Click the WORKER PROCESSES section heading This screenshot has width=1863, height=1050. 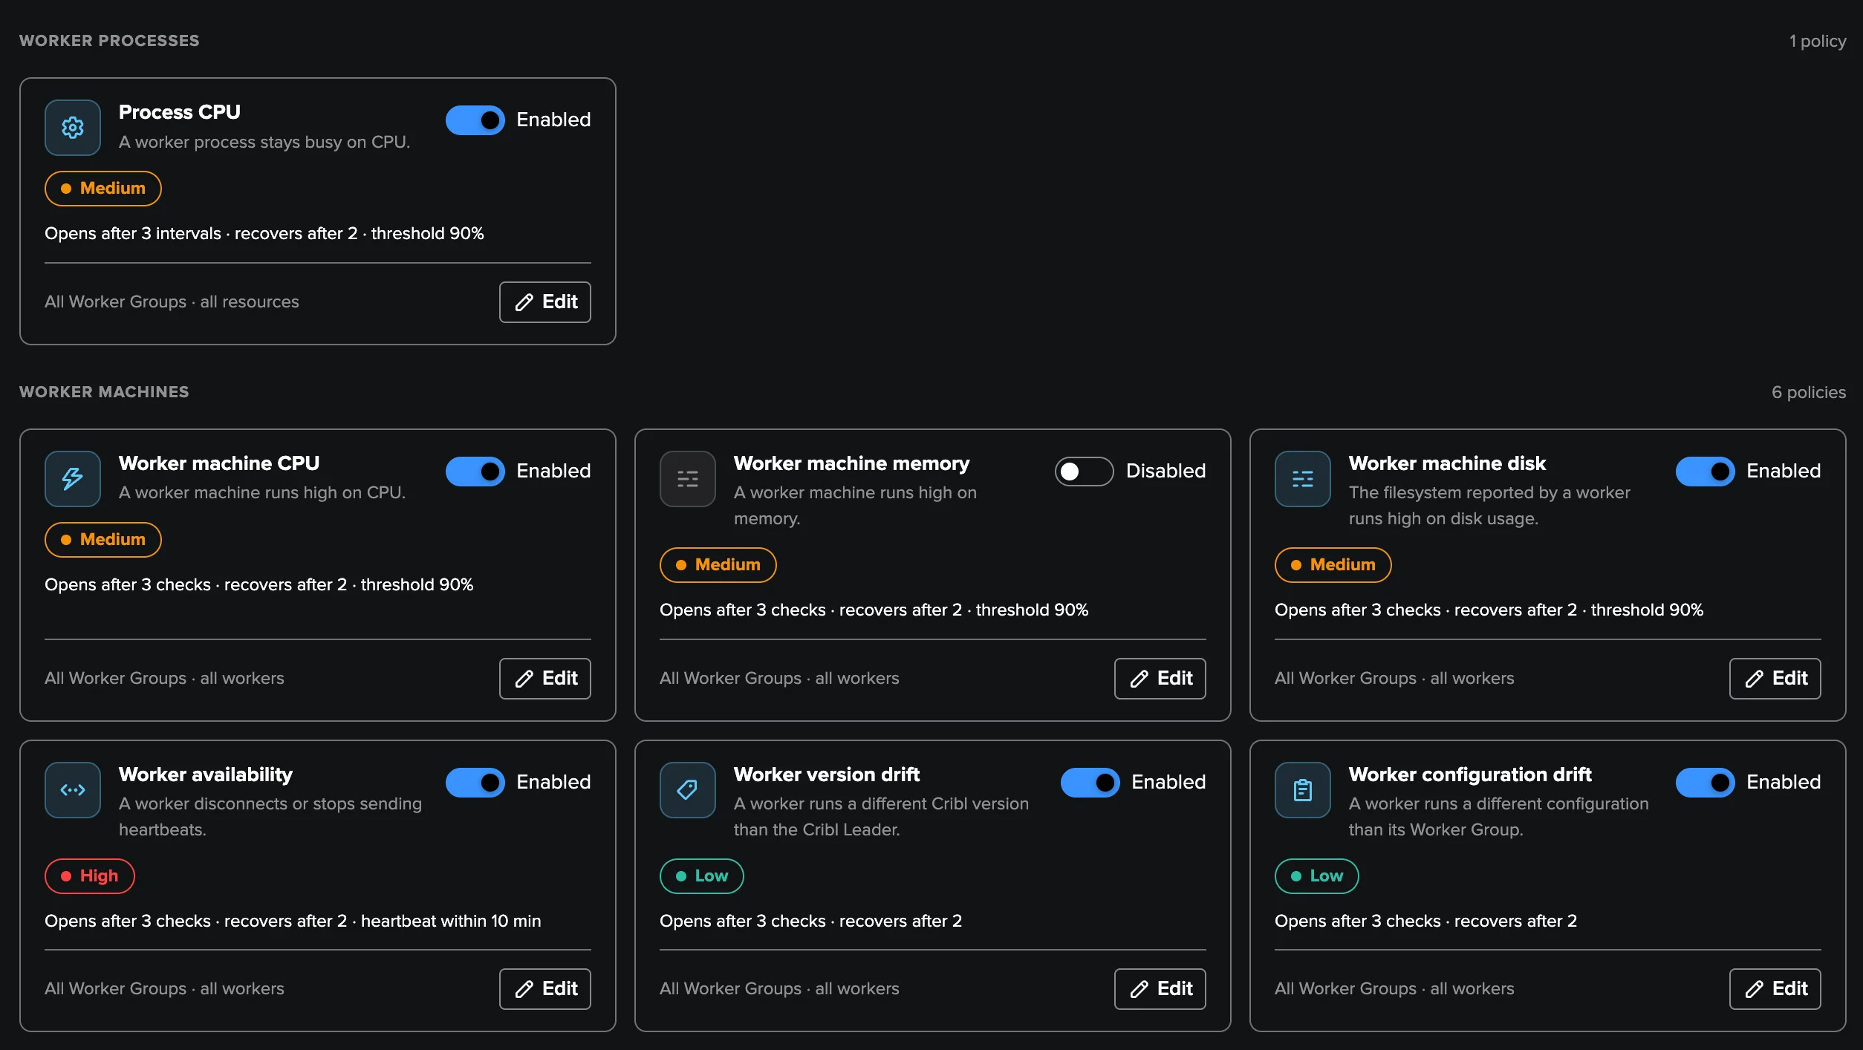pos(109,41)
